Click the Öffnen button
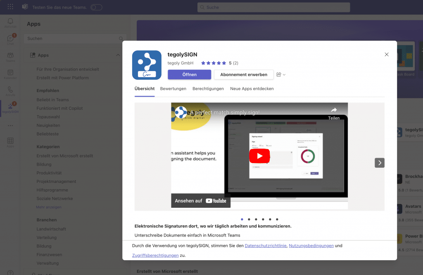The height and width of the screenshot is (275, 423). (189, 75)
